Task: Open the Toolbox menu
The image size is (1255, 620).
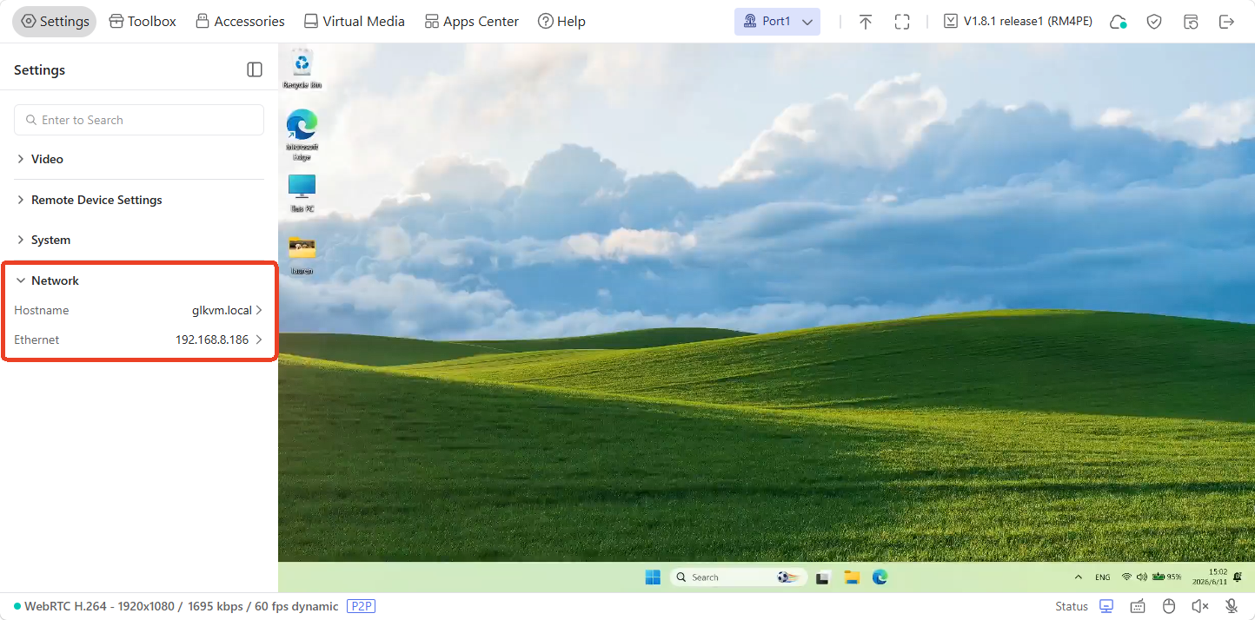Action: pos(143,21)
